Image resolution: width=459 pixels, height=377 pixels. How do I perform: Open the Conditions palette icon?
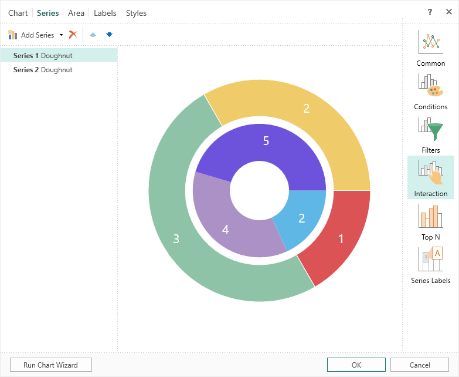(430, 87)
